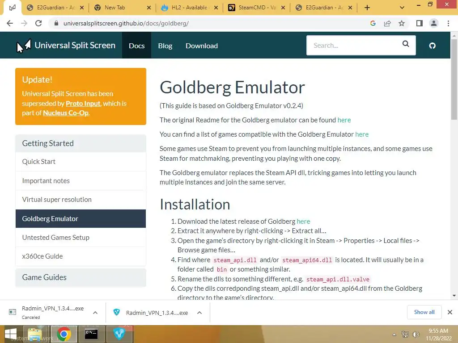Open the Download menu item
Viewport: 458px width, 343px height.
202,46
